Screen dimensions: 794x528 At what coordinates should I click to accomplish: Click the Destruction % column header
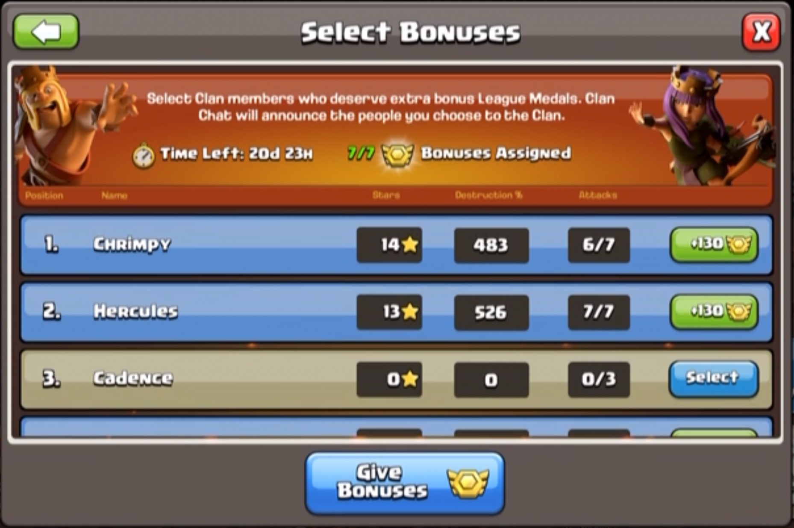click(488, 195)
